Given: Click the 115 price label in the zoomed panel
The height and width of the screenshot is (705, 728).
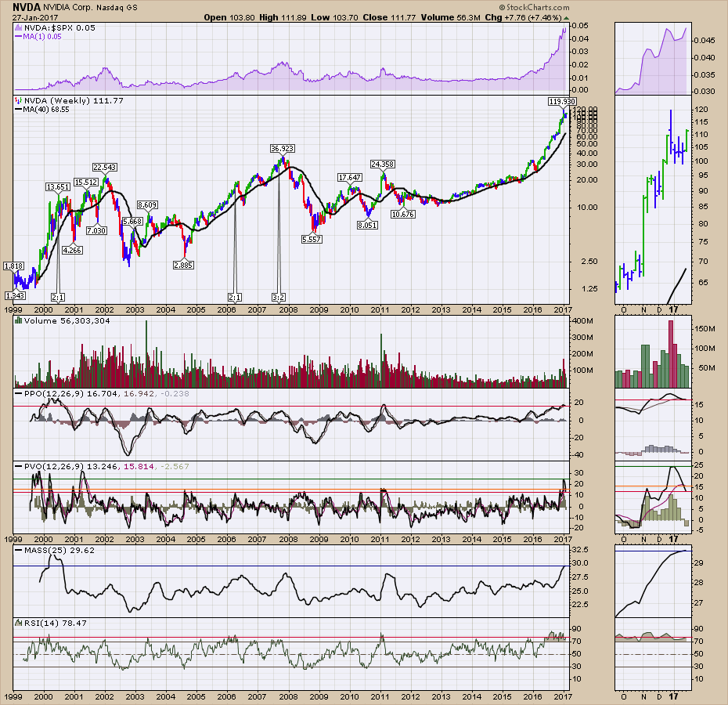Looking at the screenshot, I should click(x=701, y=122).
